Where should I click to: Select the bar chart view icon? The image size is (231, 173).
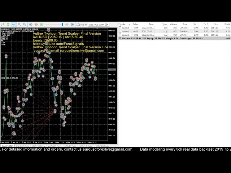[3, 25]
